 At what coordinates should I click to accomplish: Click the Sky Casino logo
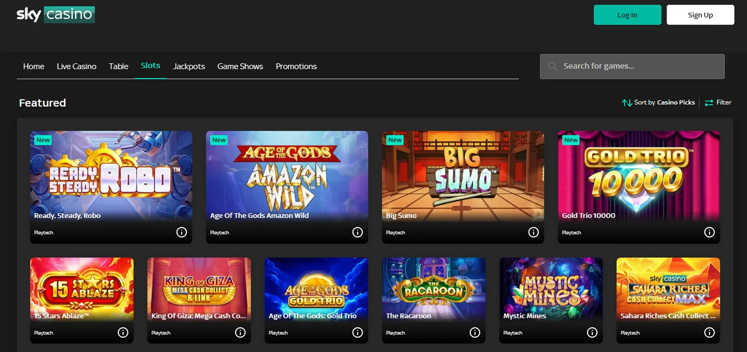tap(56, 15)
